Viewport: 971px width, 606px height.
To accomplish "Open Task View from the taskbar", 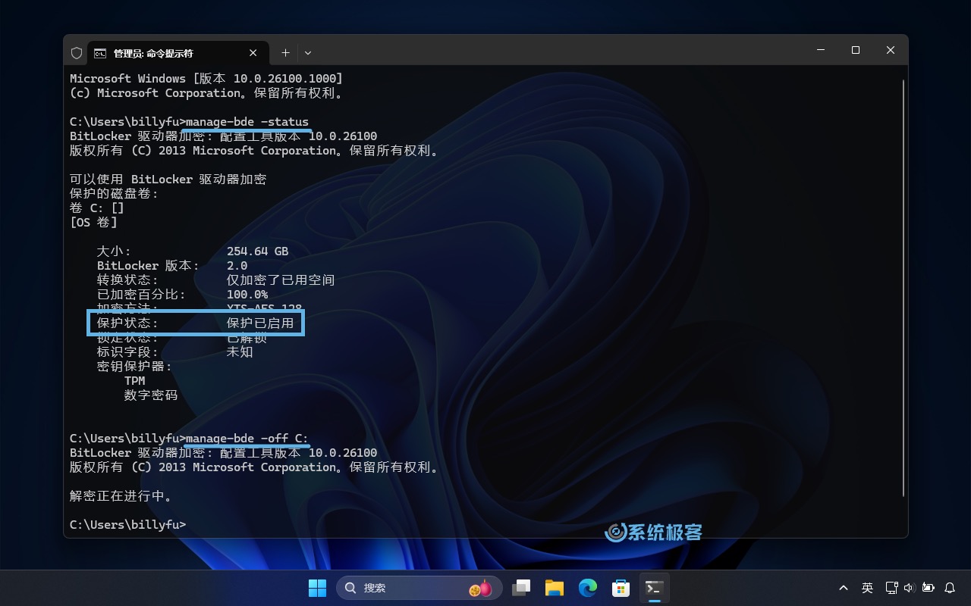I will point(521,588).
